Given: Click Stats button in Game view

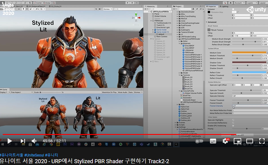Looking at the screenshot, I should pyautogui.click(x=131, y=92).
